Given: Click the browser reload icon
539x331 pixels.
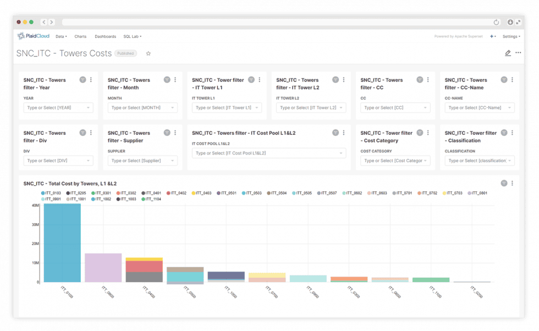Looking at the screenshot, I should pyautogui.click(x=496, y=22).
